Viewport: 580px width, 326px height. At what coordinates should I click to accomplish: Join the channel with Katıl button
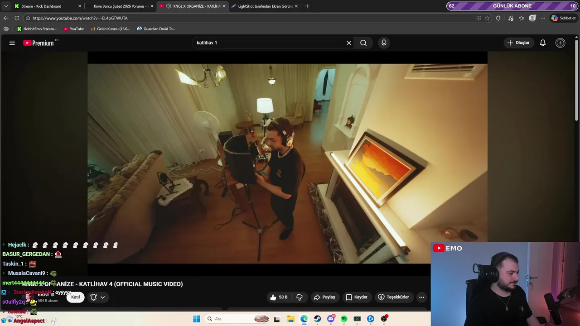point(76,297)
